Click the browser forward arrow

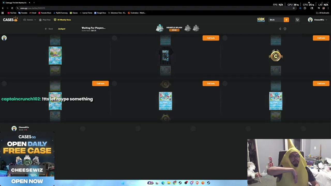[x=7, y=8]
